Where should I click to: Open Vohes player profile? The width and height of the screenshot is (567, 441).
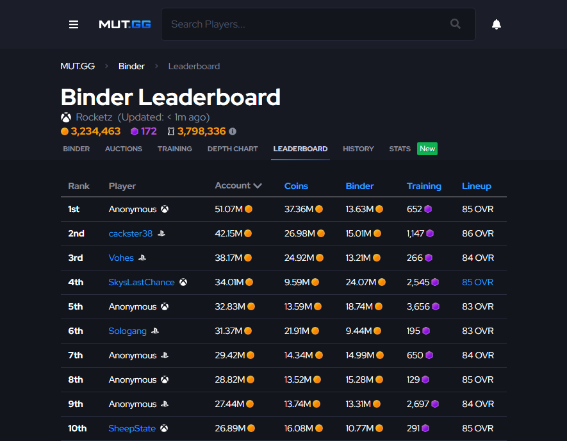point(121,258)
